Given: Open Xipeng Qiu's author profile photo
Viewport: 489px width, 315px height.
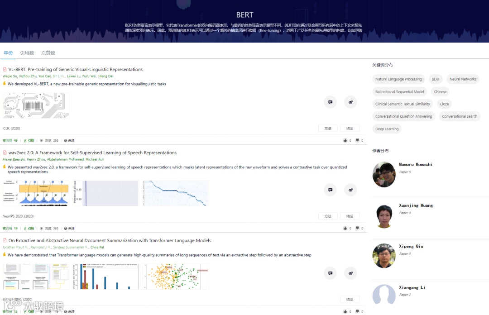Looking at the screenshot, I should [x=384, y=256].
